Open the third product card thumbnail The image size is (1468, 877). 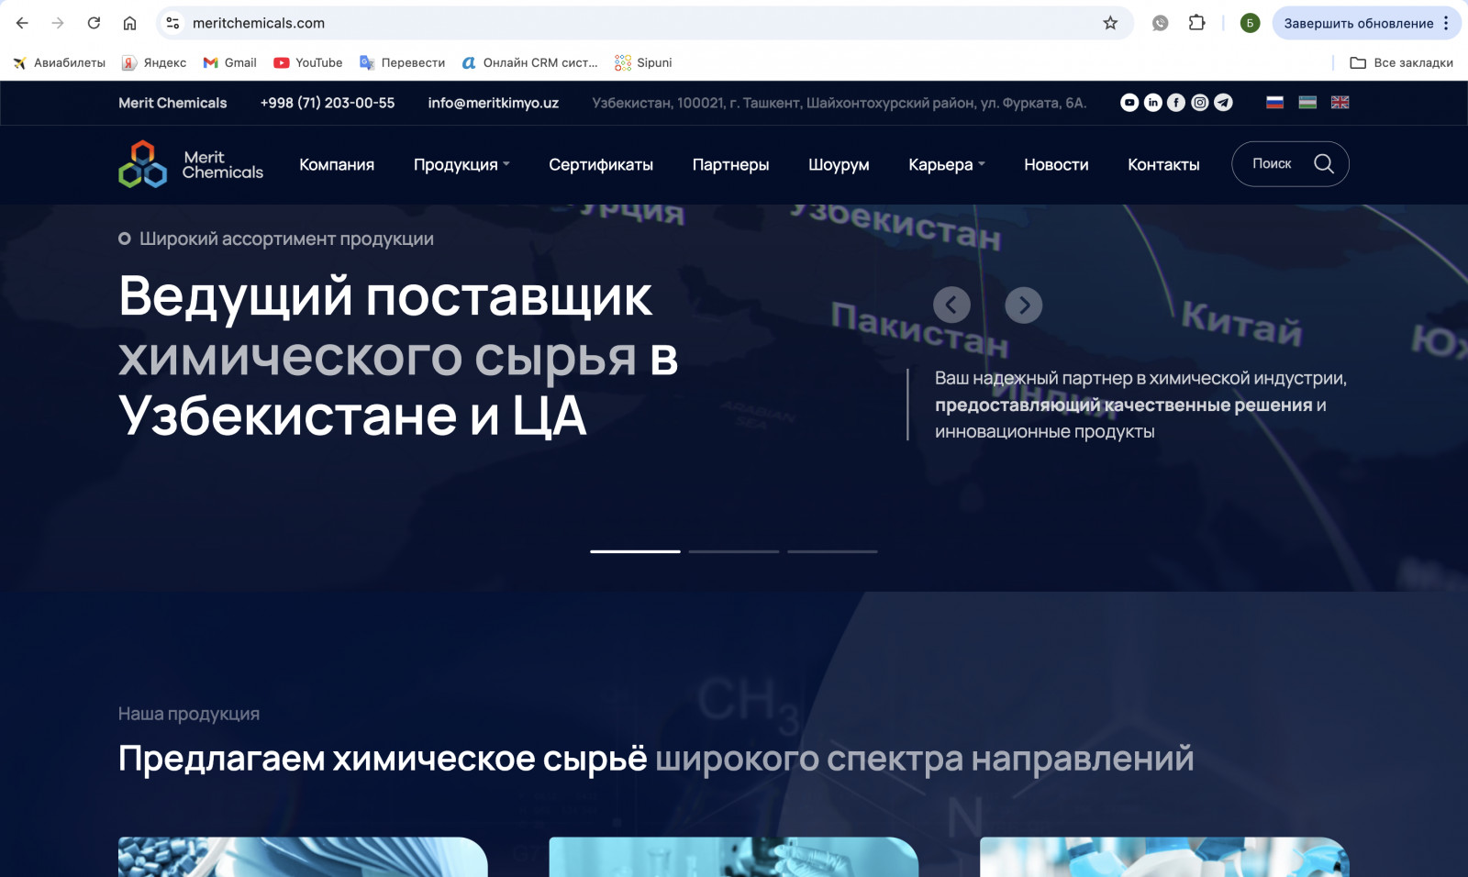(x=1164, y=857)
